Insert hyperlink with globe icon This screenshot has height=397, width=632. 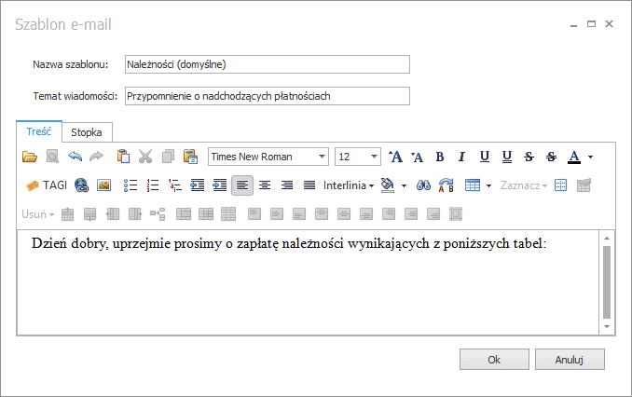[x=82, y=185]
